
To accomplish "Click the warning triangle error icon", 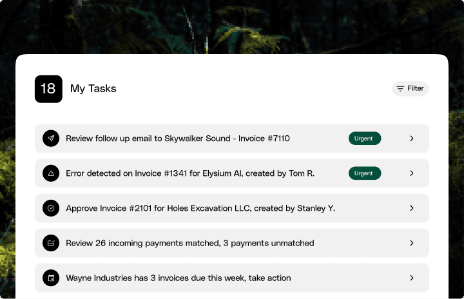I will coord(50,173).
